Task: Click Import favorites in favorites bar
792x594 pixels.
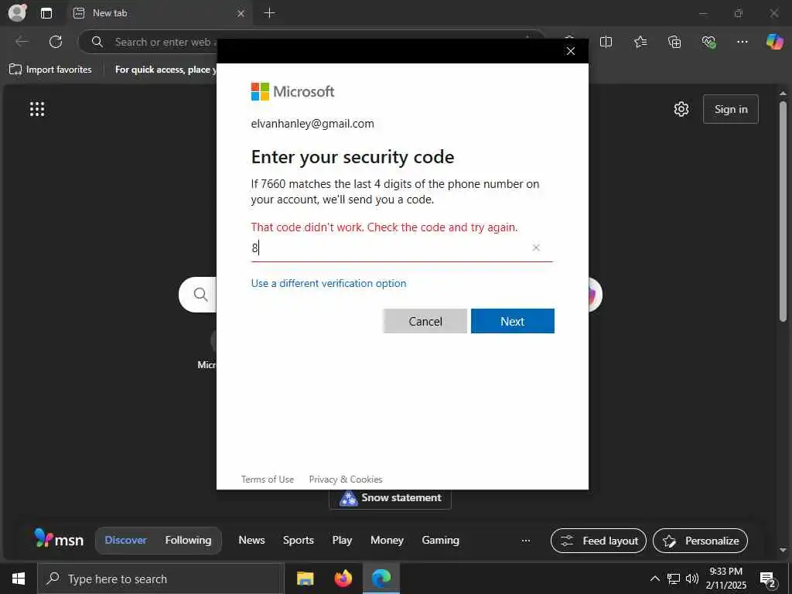Action: (x=50, y=69)
